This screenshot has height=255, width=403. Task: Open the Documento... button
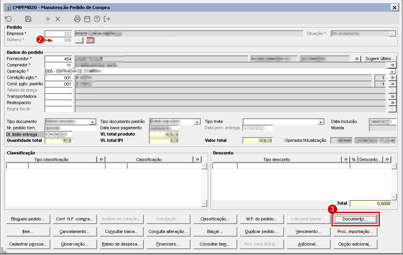coord(355,219)
